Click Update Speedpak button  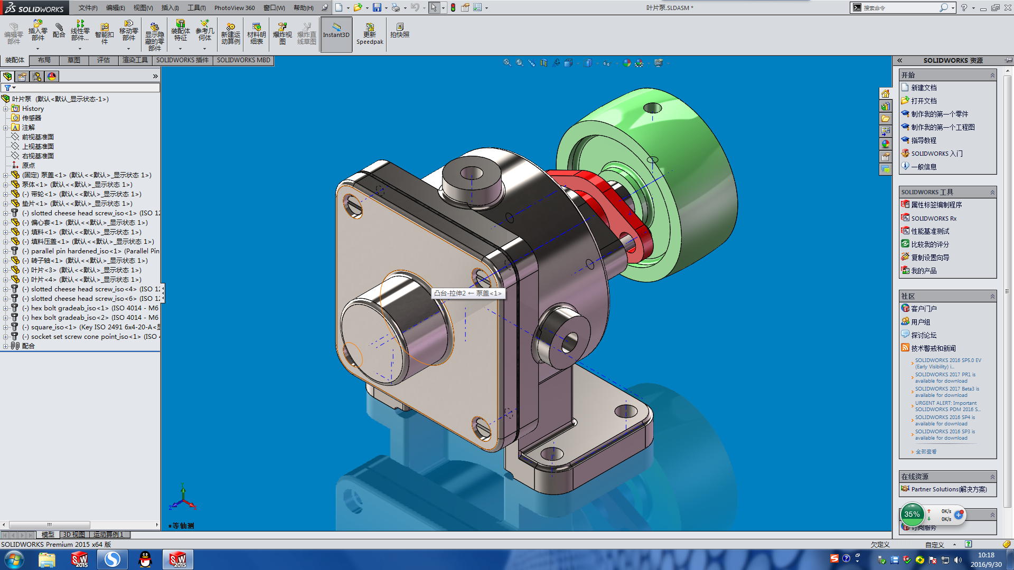pyautogui.click(x=370, y=33)
